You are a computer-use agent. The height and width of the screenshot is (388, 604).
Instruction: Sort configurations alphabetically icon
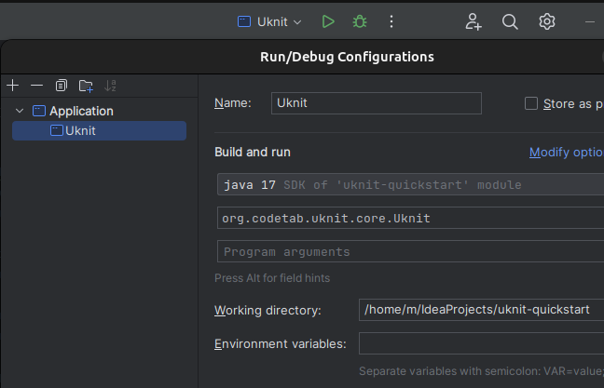click(110, 86)
